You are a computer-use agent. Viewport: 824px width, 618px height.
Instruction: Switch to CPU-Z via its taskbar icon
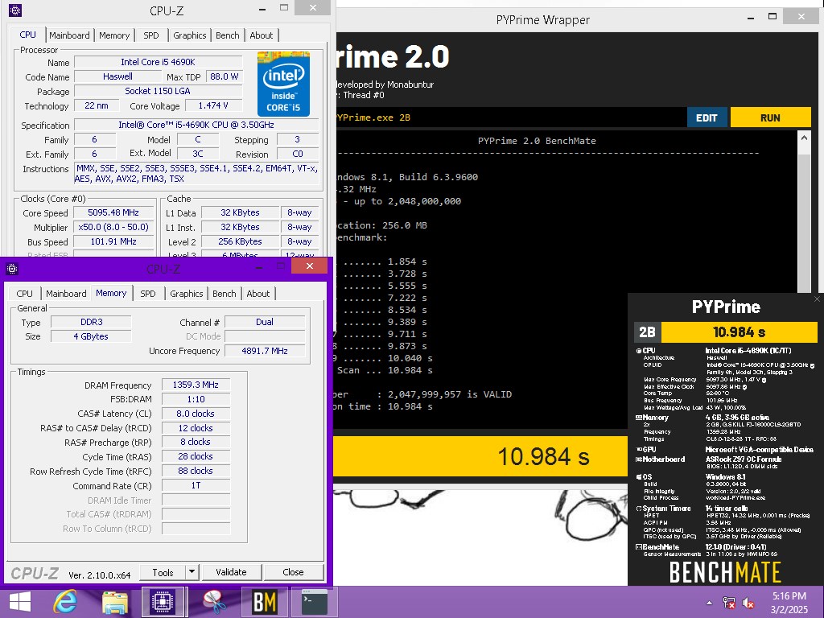[x=163, y=602]
